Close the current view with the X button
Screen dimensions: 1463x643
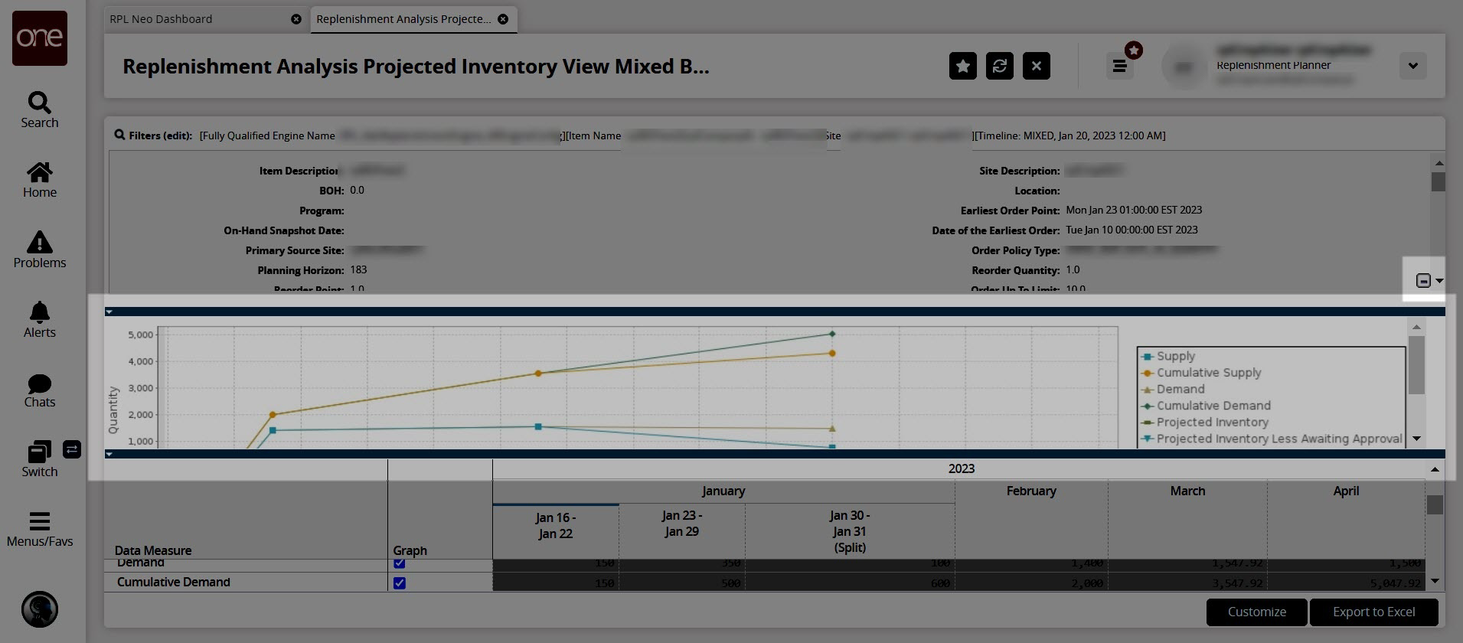click(x=1037, y=66)
